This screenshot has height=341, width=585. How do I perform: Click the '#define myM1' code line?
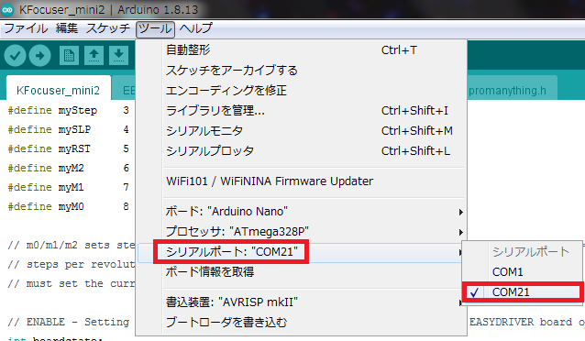tap(68, 187)
